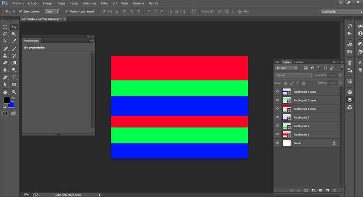Viewport: 363px width, 197px height.
Task: Reset default foreground and background colors
Action: coord(4,107)
